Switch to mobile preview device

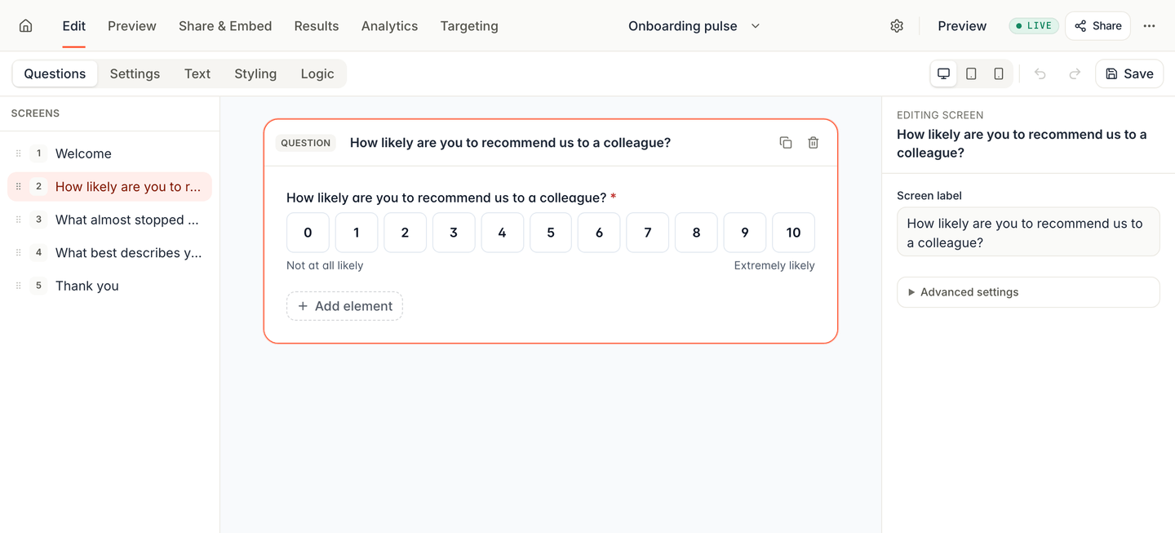point(999,73)
